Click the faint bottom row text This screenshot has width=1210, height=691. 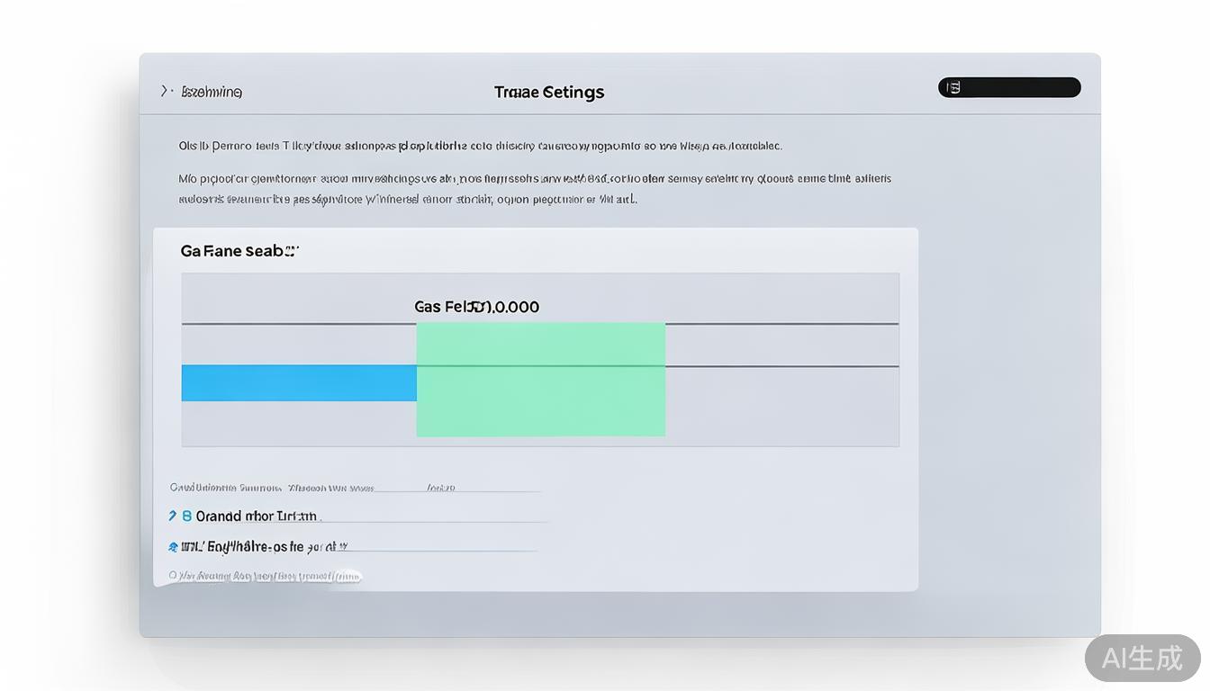(x=270, y=576)
